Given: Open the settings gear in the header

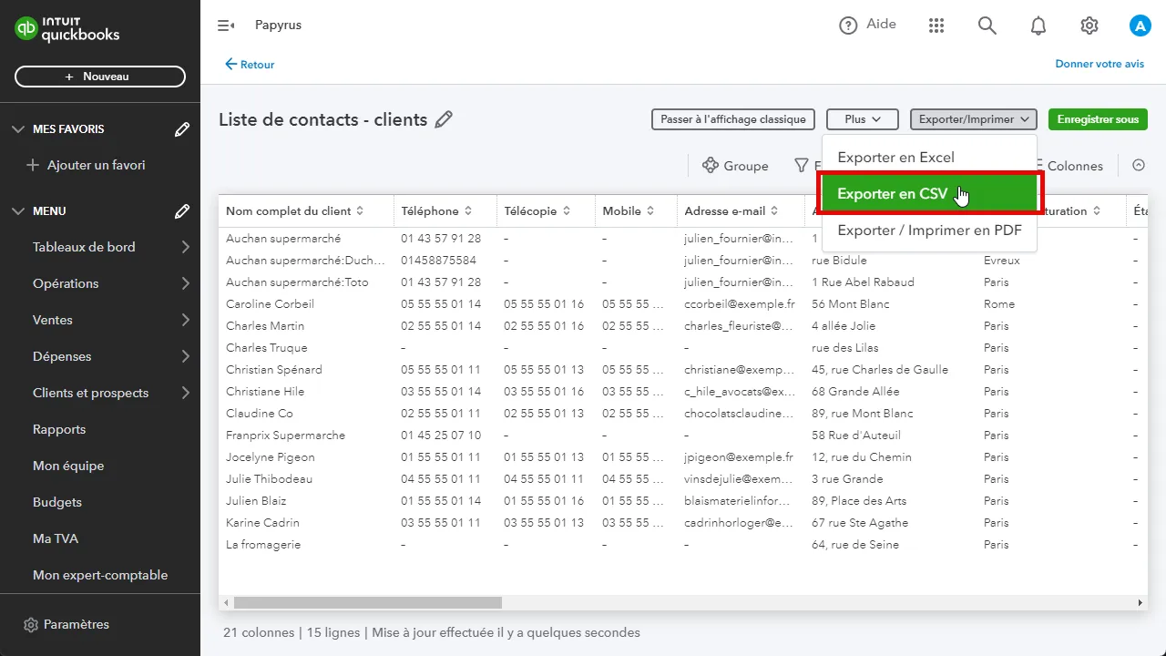Looking at the screenshot, I should tap(1089, 26).
